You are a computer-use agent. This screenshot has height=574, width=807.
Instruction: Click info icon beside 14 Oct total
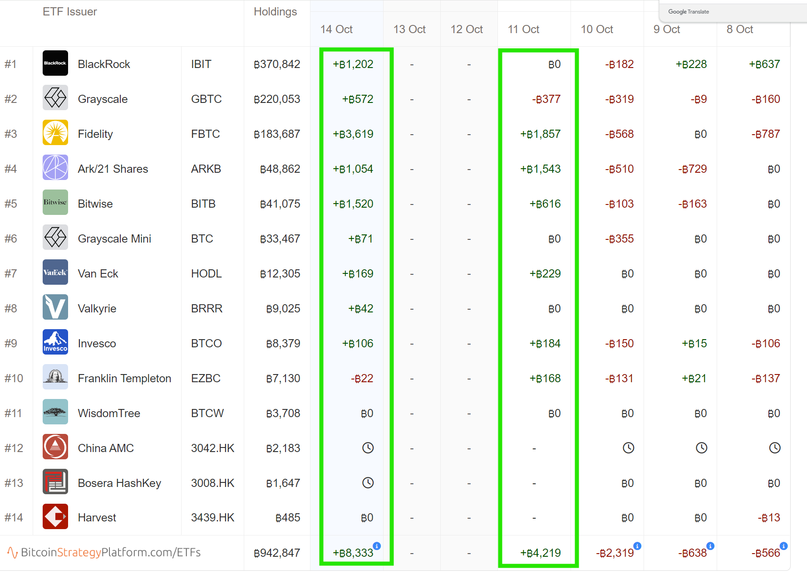[377, 546]
